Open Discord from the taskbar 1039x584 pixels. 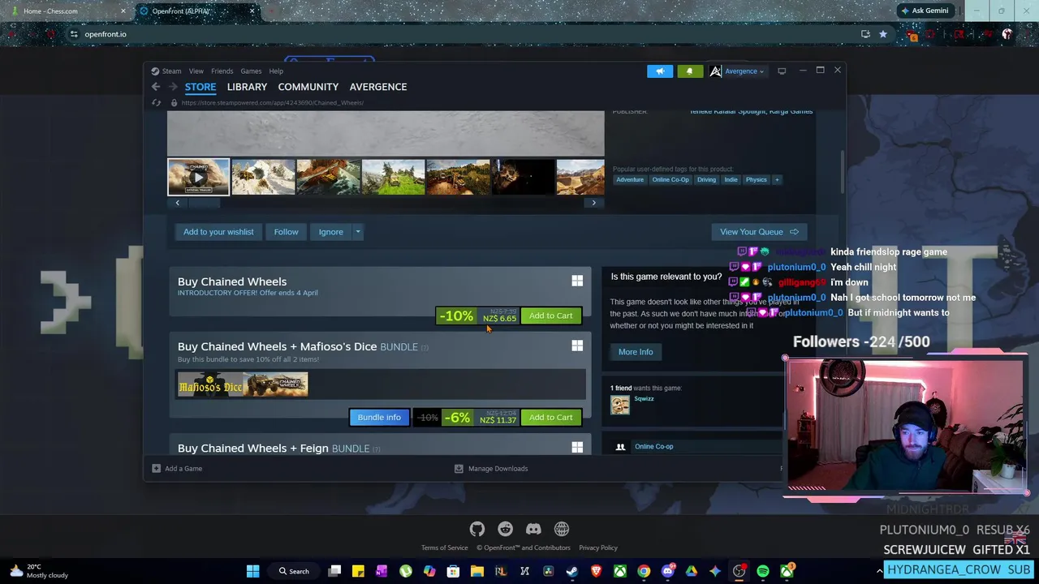click(x=667, y=572)
